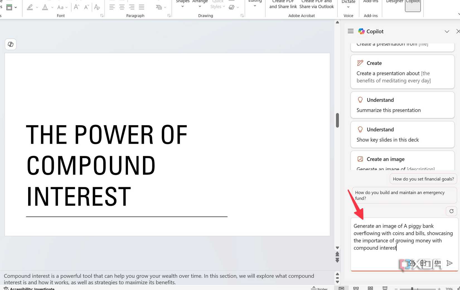Select the Create a presentation about card

pos(403,72)
